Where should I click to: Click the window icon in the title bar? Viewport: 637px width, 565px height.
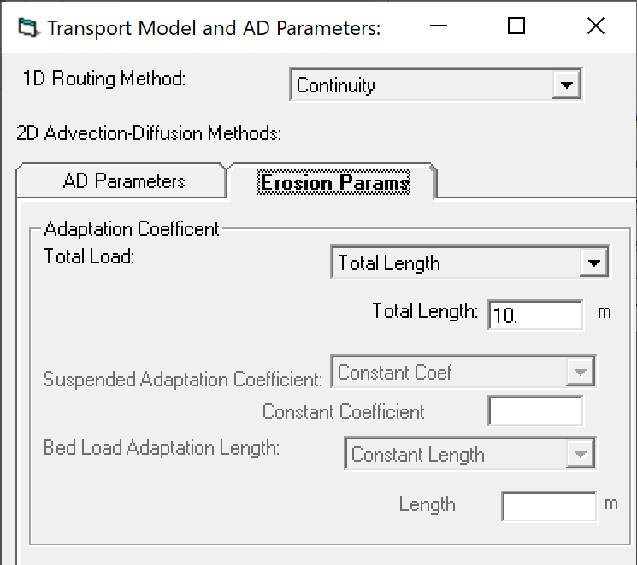28,27
